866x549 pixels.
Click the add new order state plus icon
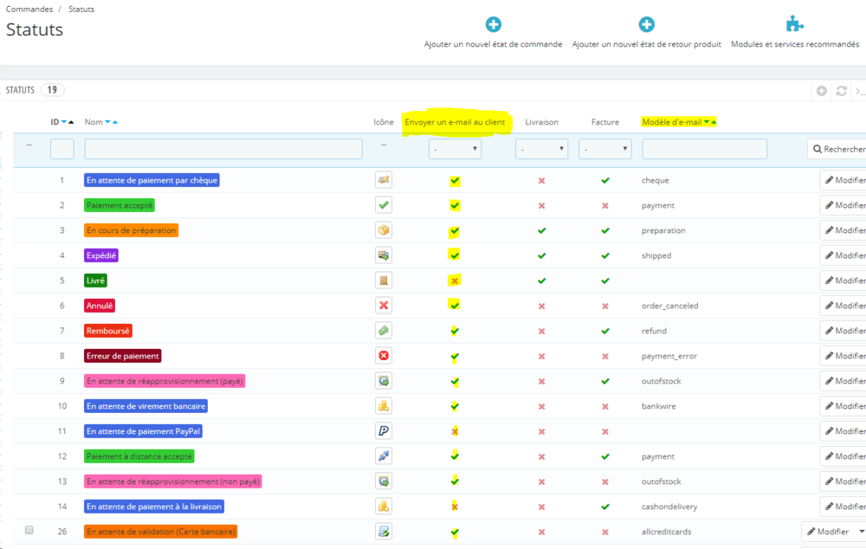point(493,25)
